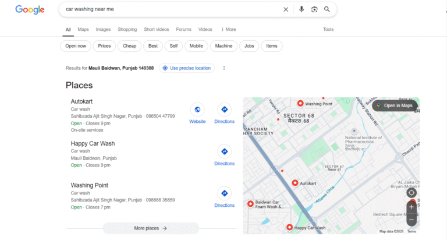Image resolution: width=447 pixels, height=240 pixels.
Task: Clear the search box with the X icon
Action: point(286,9)
